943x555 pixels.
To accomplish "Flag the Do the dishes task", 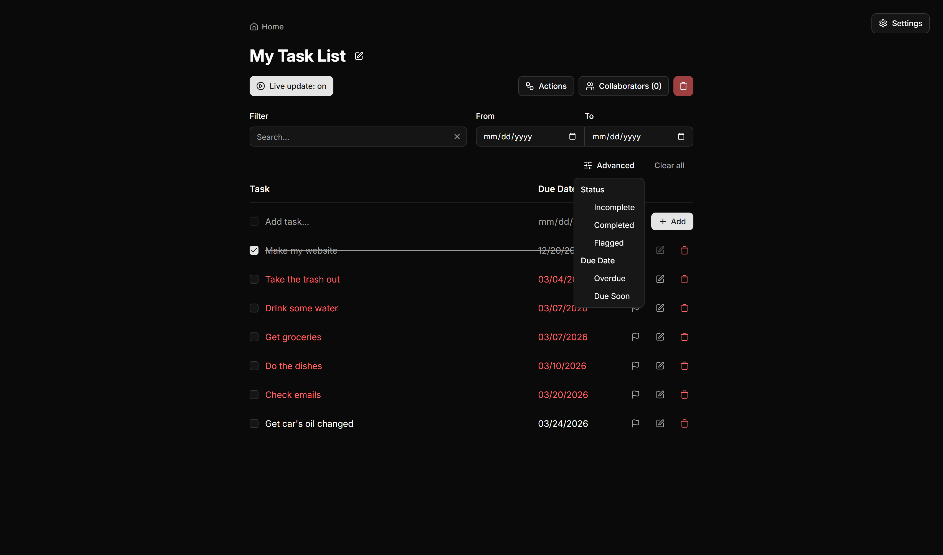I will click(x=635, y=365).
